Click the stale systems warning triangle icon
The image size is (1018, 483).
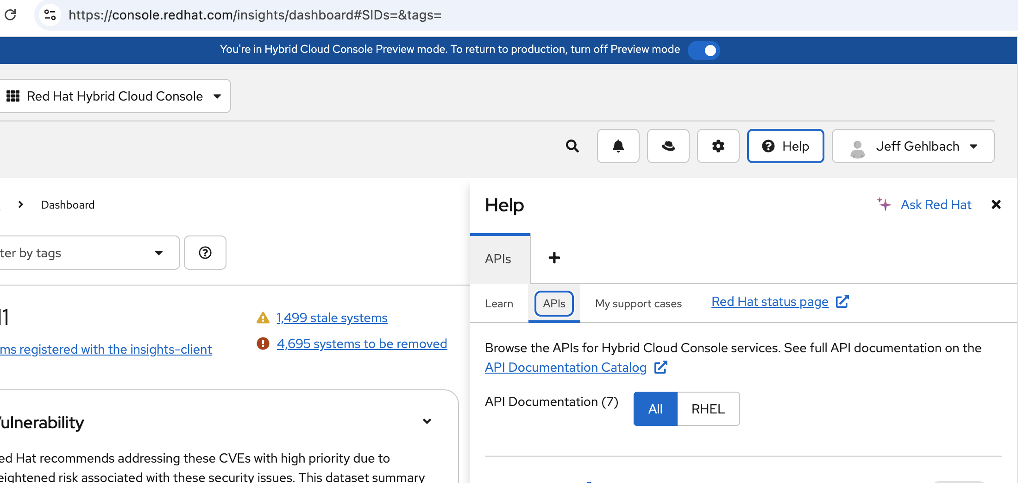pos(263,318)
